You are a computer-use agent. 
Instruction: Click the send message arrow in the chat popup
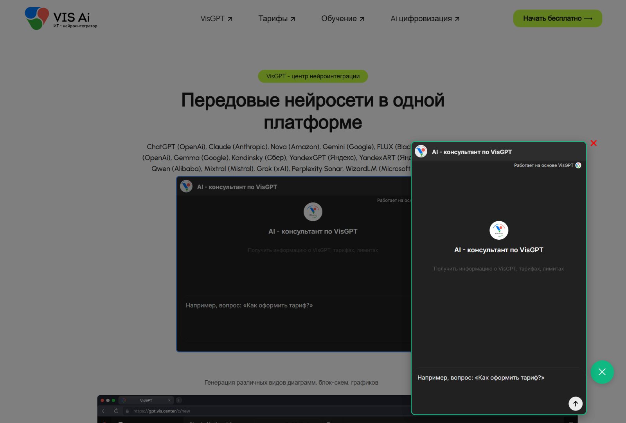coord(575,403)
